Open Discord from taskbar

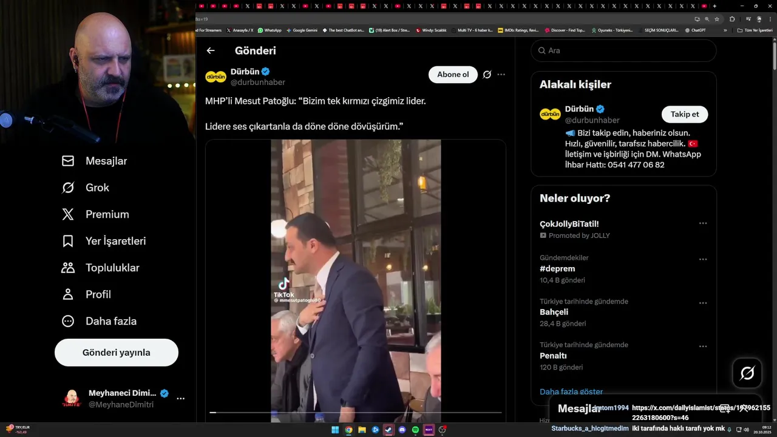coord(402,430)
